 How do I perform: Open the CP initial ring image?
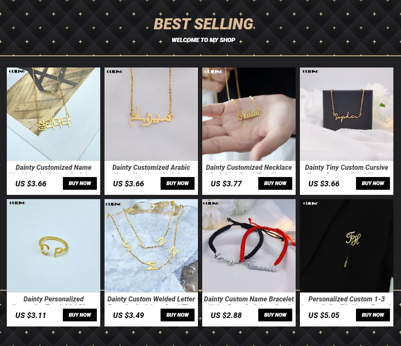tap(54, 246)
